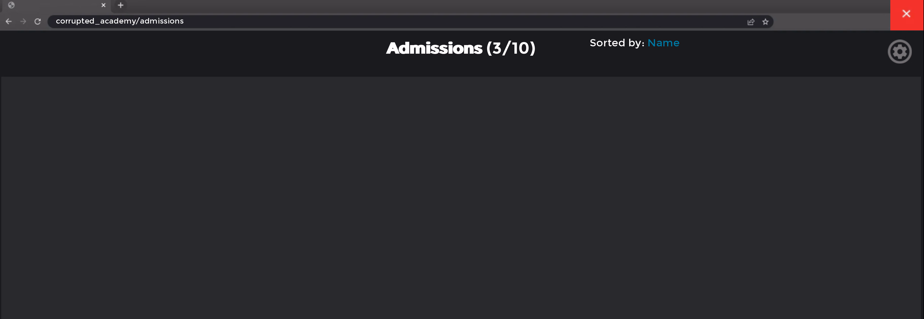Click the browser forward arrow
Viewport: 924px width, 319px height.
pos(23,22)
